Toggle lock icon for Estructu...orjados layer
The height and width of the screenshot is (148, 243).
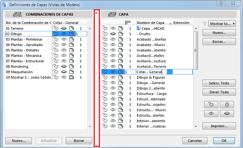coord(105,105)
